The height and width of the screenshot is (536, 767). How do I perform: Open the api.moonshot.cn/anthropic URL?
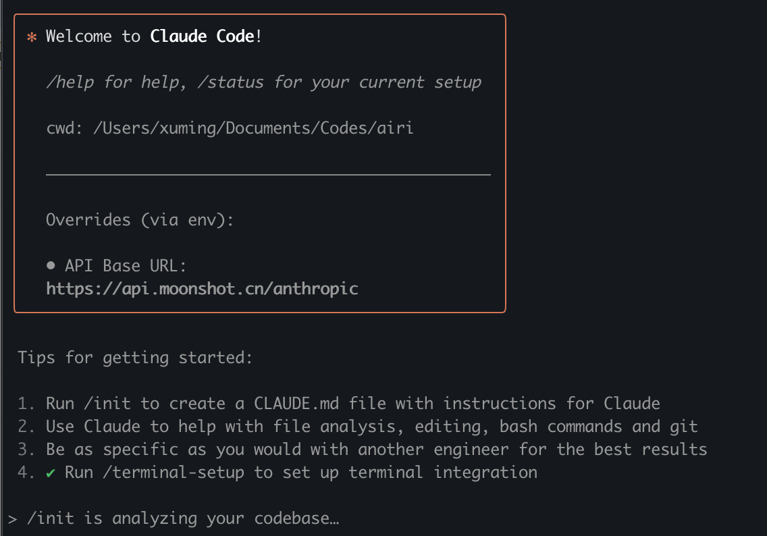tap(202, 289)
